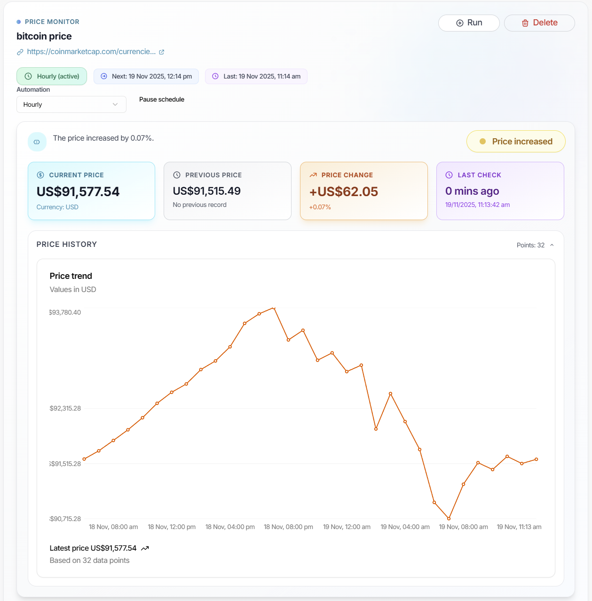Select the PRICE MONITOR header label

pyautogui.click(x=52, y=22)
